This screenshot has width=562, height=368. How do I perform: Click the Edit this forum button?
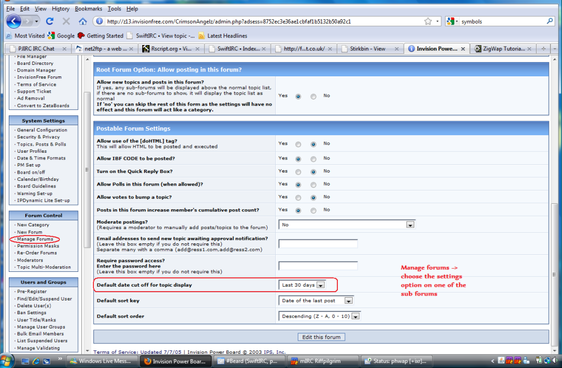(x=321, y=337)
